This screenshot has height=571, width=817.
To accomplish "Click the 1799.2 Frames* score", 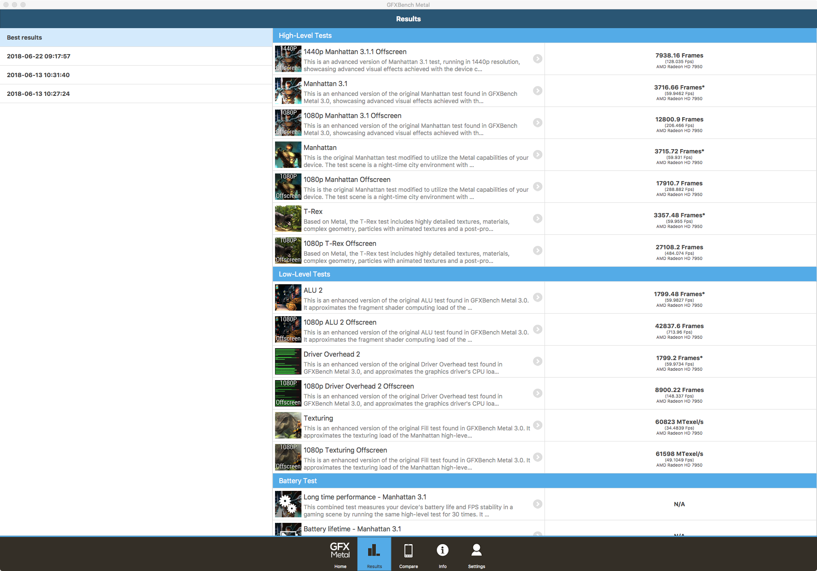I will 679,358.
